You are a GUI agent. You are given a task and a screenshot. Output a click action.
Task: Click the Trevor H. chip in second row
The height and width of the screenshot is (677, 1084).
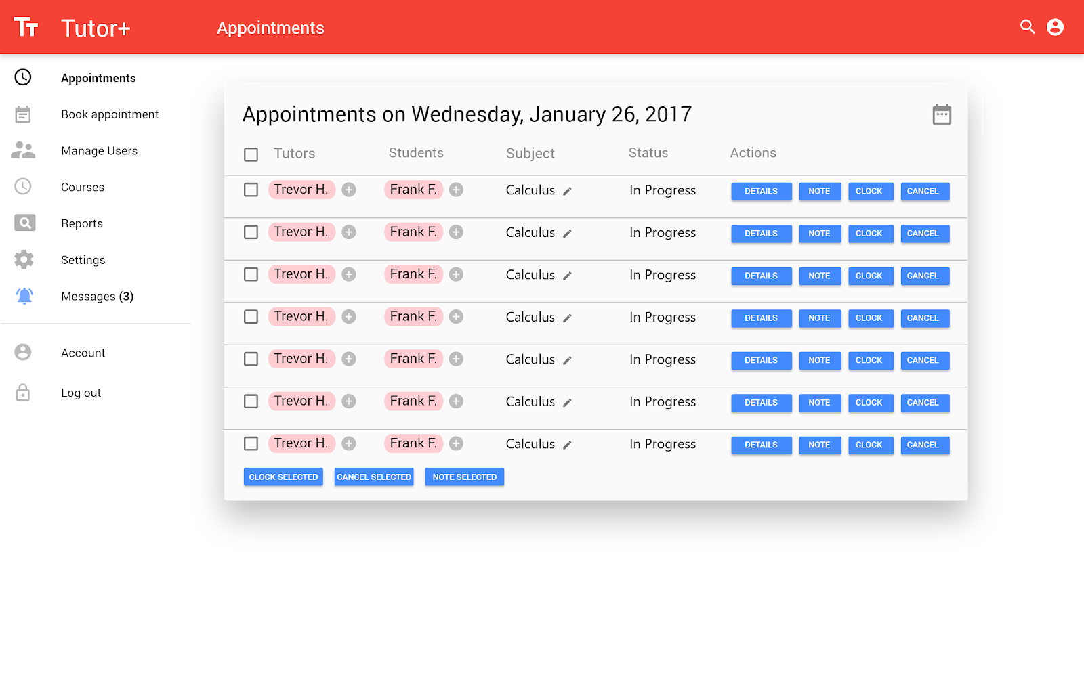pyautogui.click(x=301, y=232)
